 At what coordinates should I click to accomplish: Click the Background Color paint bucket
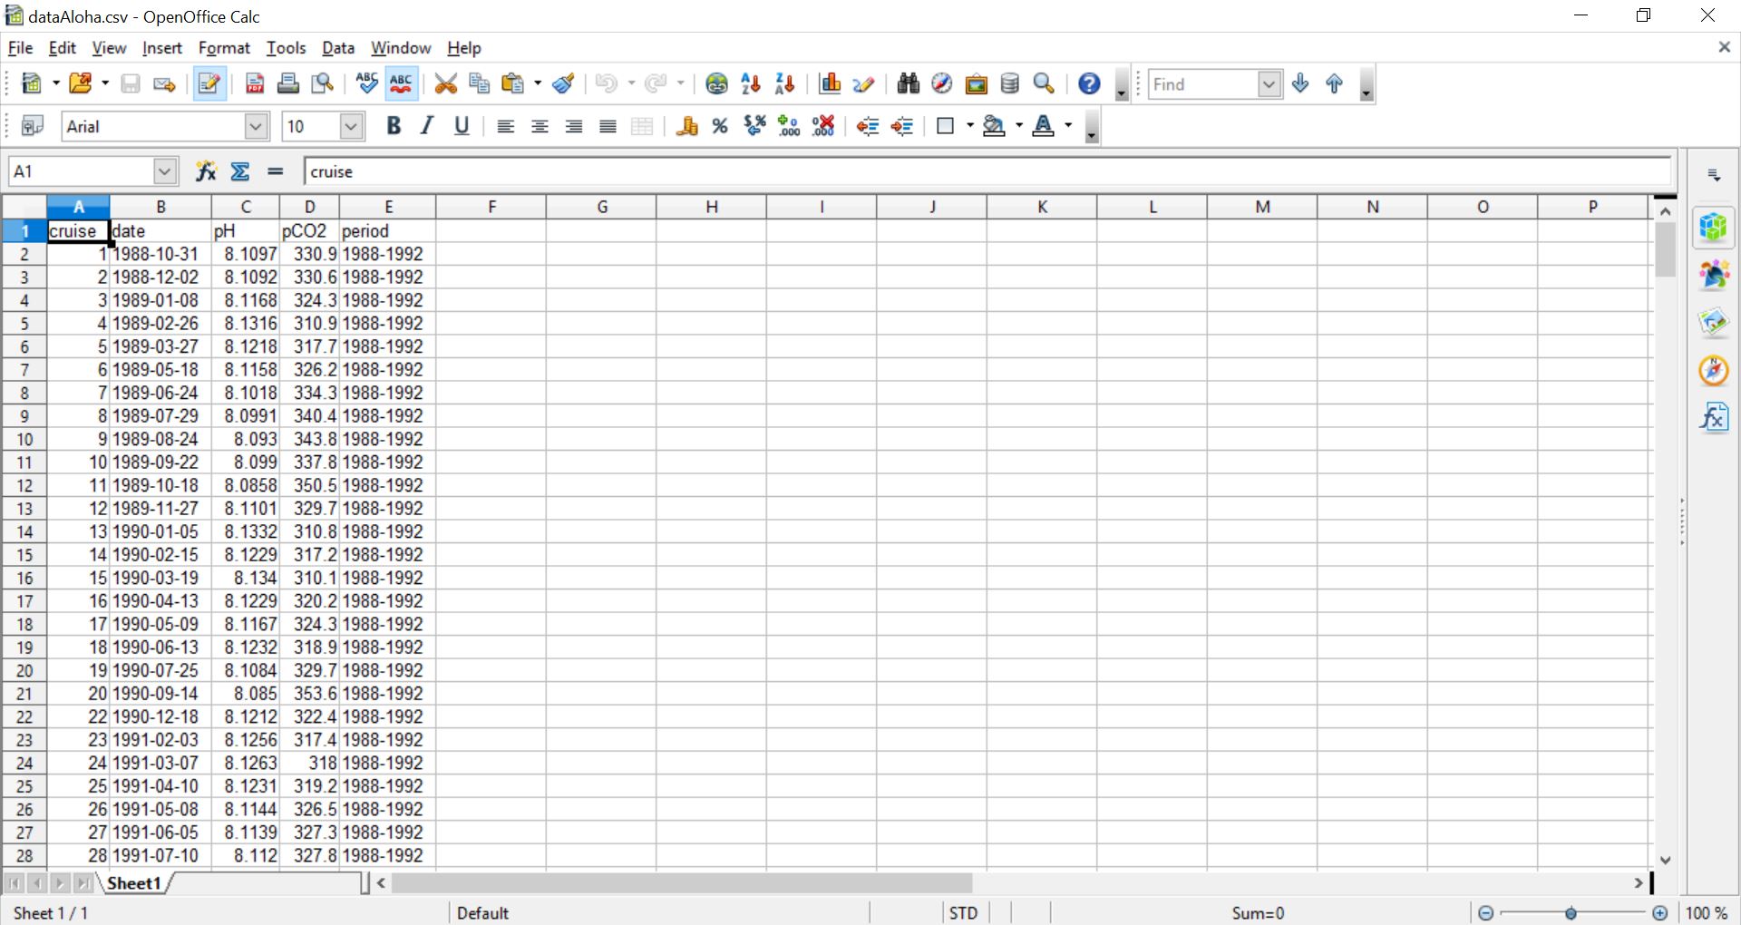[994, 126]
